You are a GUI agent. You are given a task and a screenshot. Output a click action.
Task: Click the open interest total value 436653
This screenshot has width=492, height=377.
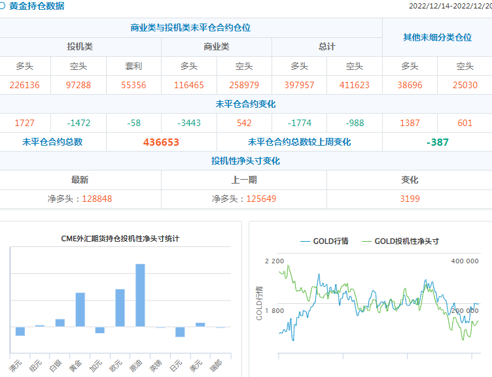click(161, 142)
